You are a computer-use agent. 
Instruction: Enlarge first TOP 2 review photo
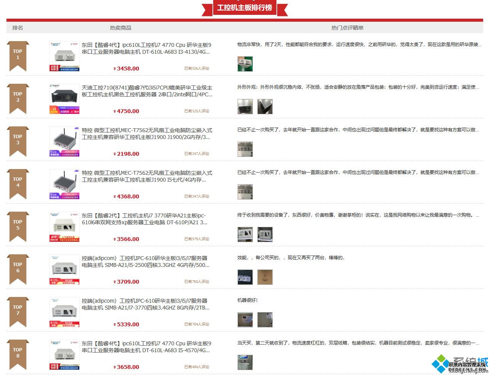pos(245,107)
